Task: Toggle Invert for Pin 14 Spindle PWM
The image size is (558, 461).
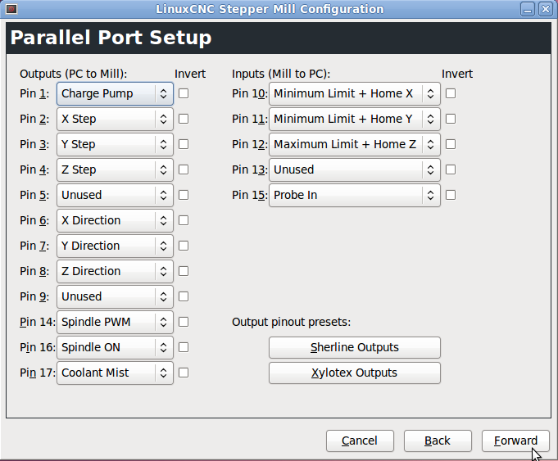Action: click(x=184, y=322)
